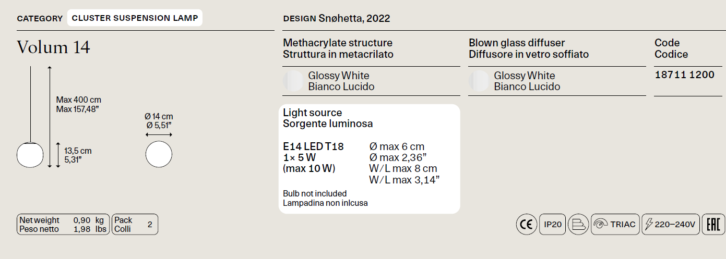Click the Volum 14 product title
This screenshot has height=259, width=726.
(x=53, y=47)
